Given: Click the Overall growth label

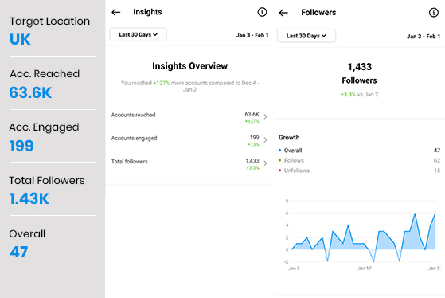Looking at the screenshot, I should (293, 151).
